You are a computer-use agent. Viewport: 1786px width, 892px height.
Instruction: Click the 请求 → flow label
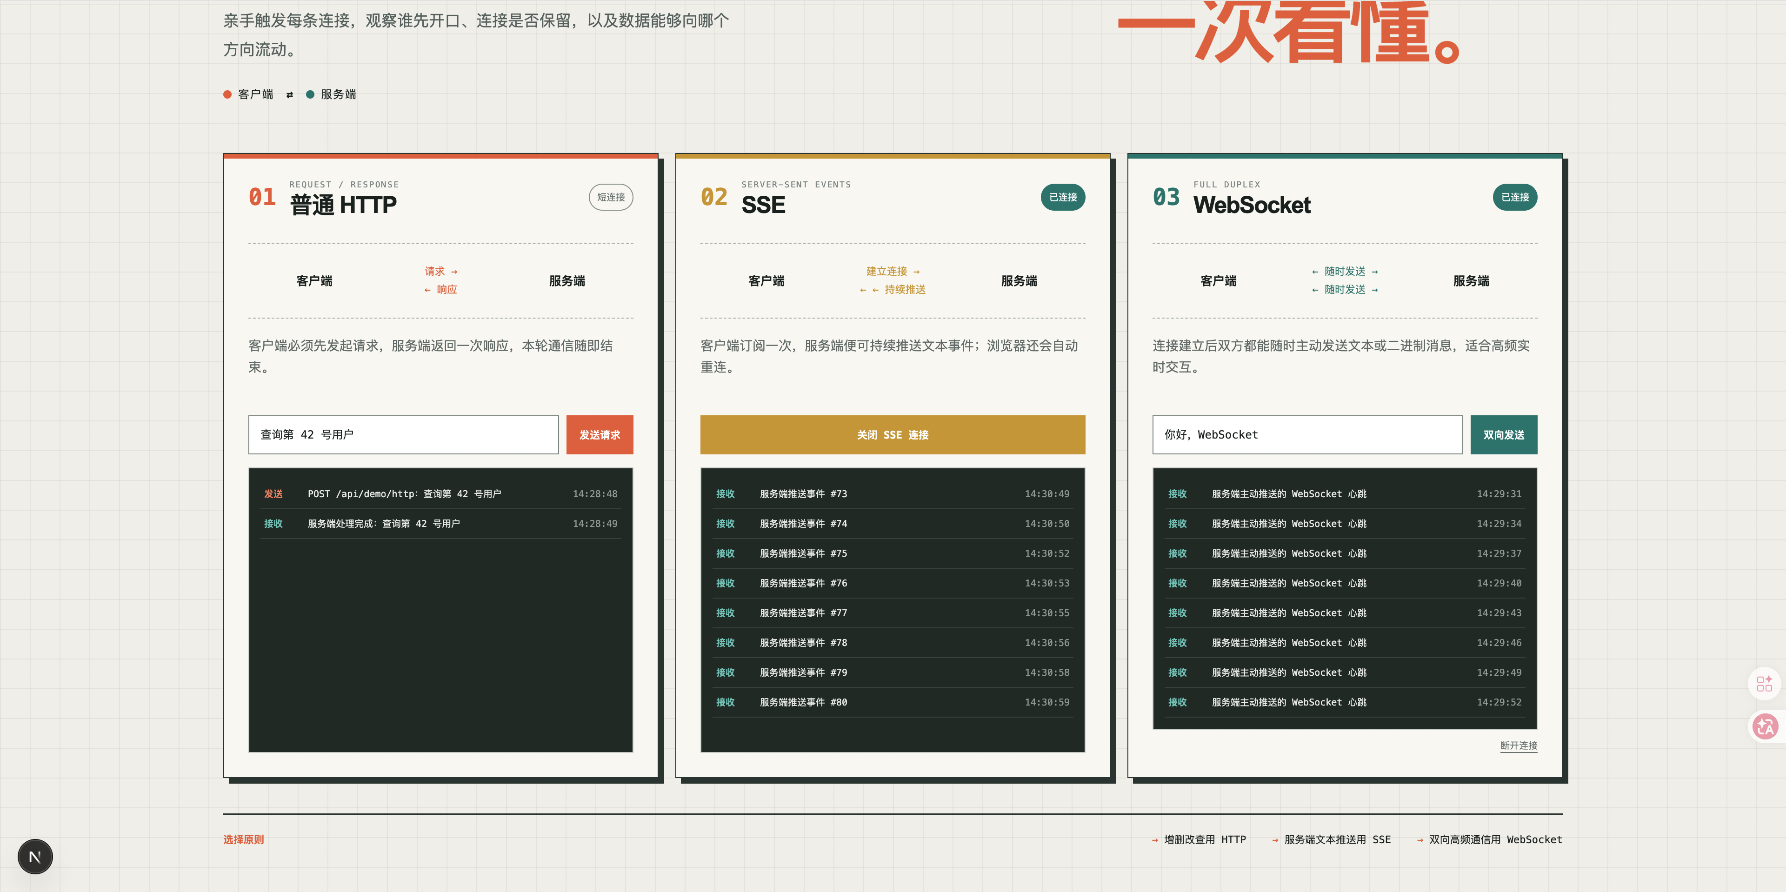click(441, 271)
